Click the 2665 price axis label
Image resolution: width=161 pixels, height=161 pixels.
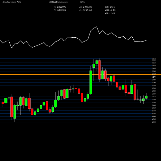click(x=154, y=85)
